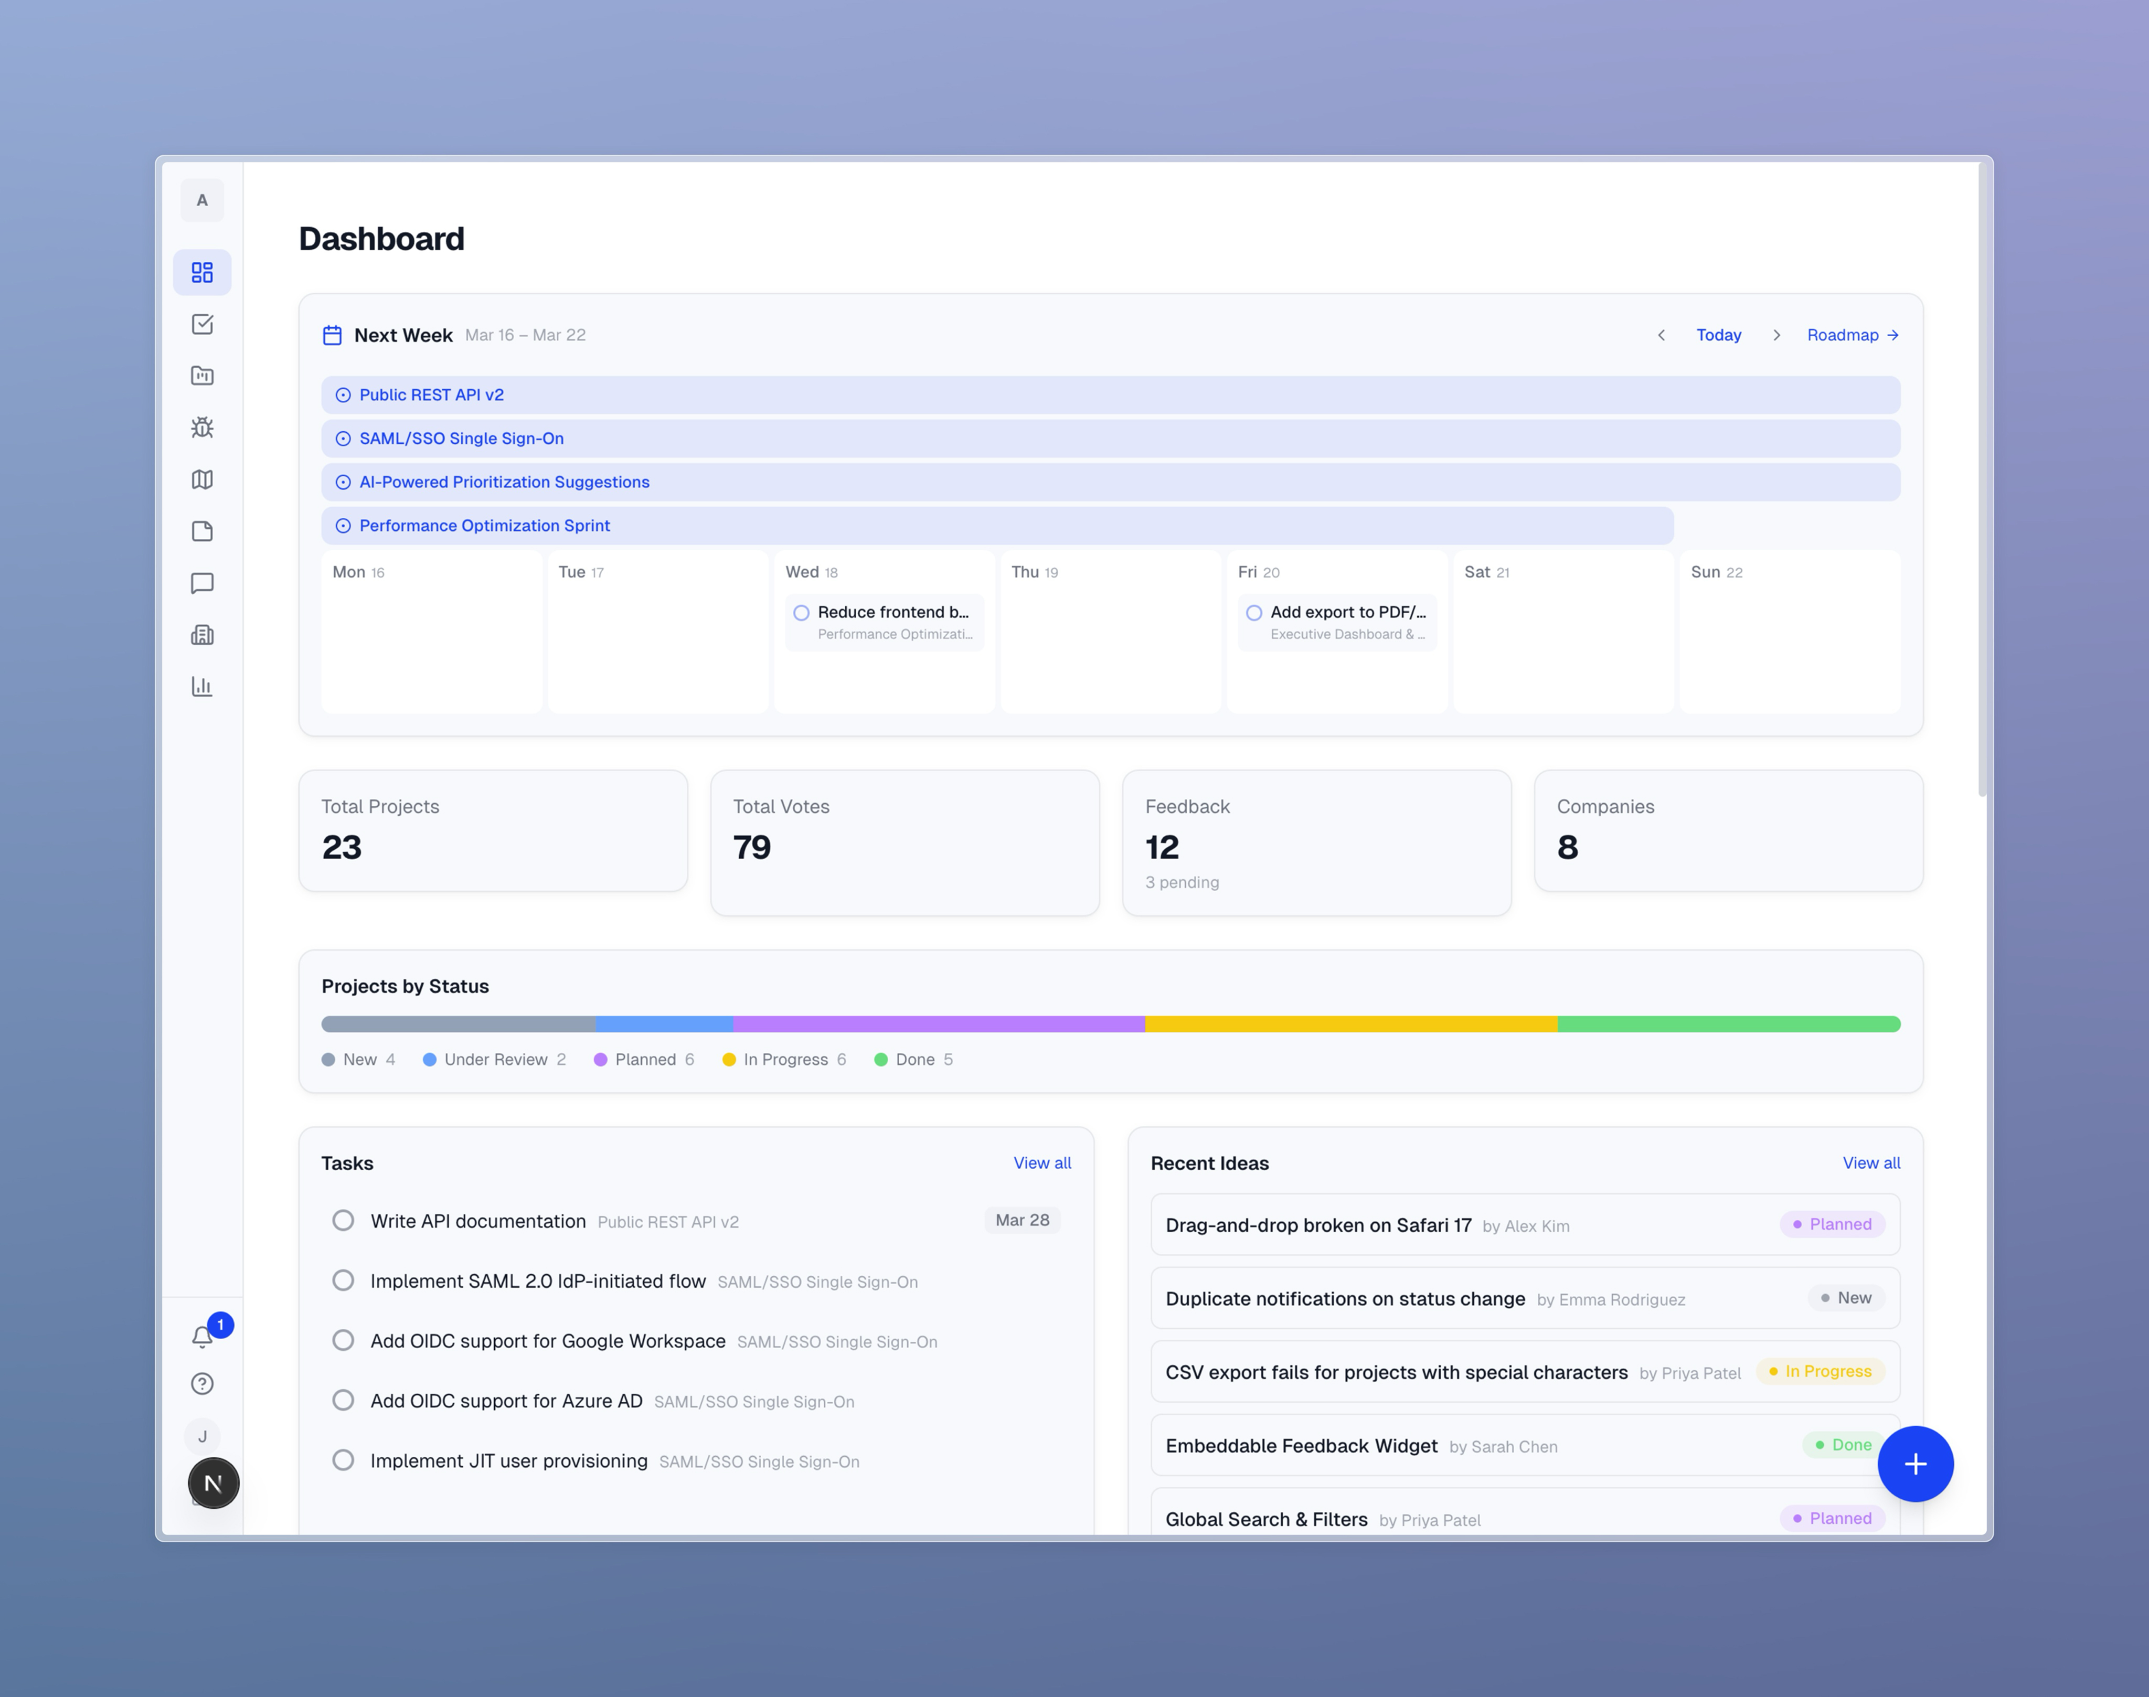Open workspace switcher labeled A
Screen dimensions: 2149x1697
tap(201, 201)
